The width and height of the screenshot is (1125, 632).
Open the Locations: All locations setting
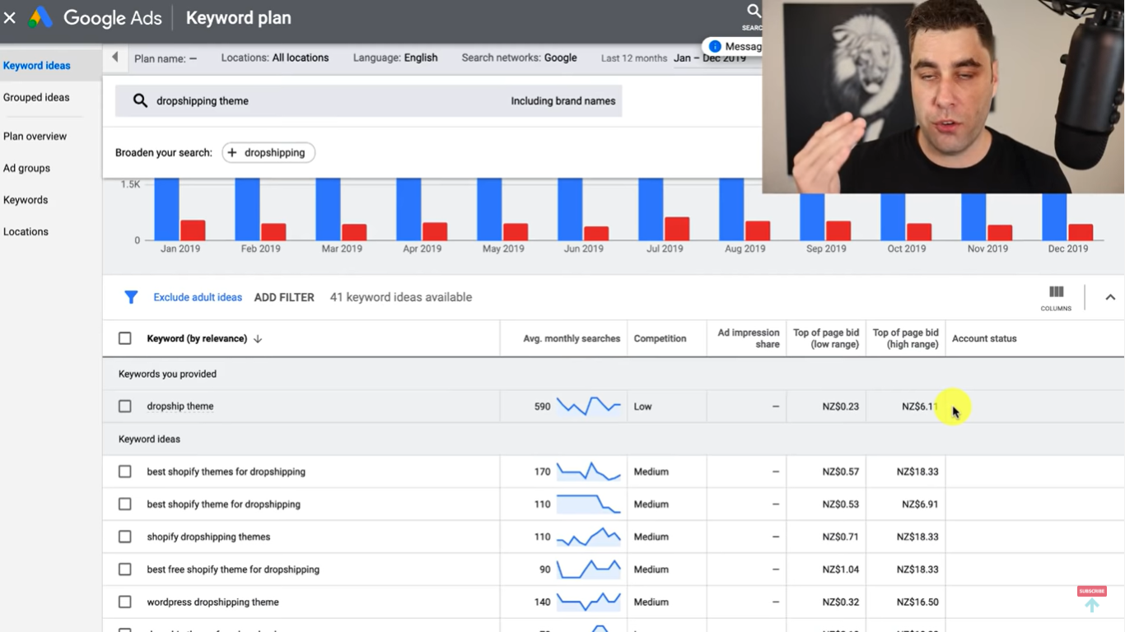[x=275, y=58]
